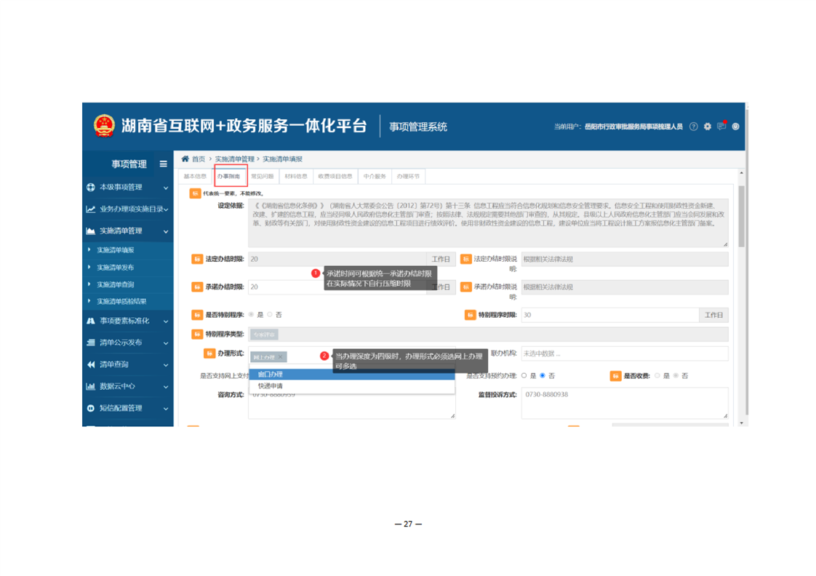Image resolution: width=816 pixels, height=576 pixels.
Task: Expand the 数据云中心 sidebar menu
Action: pyautogui.click(x=128, y=386)
